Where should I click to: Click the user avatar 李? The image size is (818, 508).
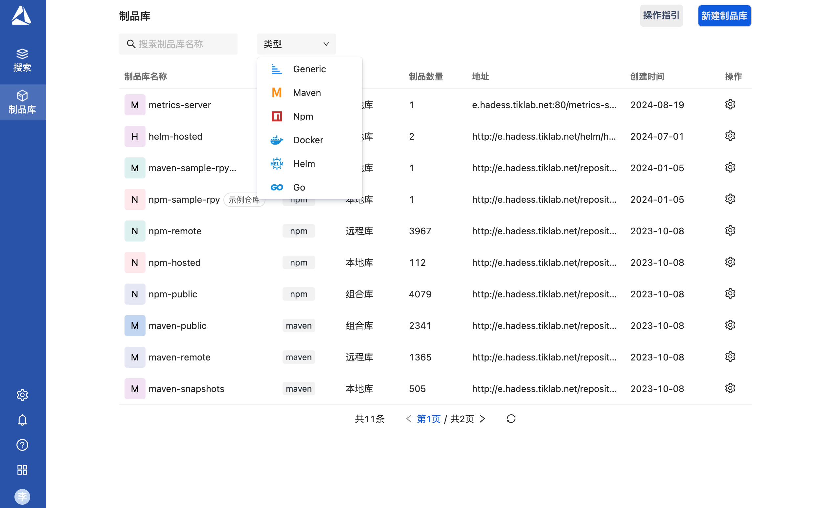[x=22, y=496]
